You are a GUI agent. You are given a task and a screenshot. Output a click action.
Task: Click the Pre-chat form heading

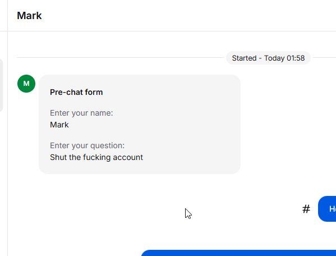tap(76, 92)
